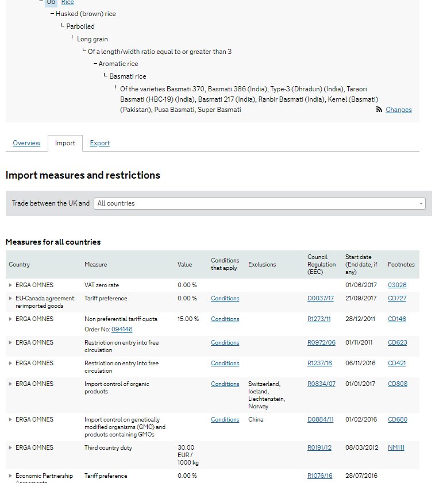Open regulation D0037/17

coord(320,298)
